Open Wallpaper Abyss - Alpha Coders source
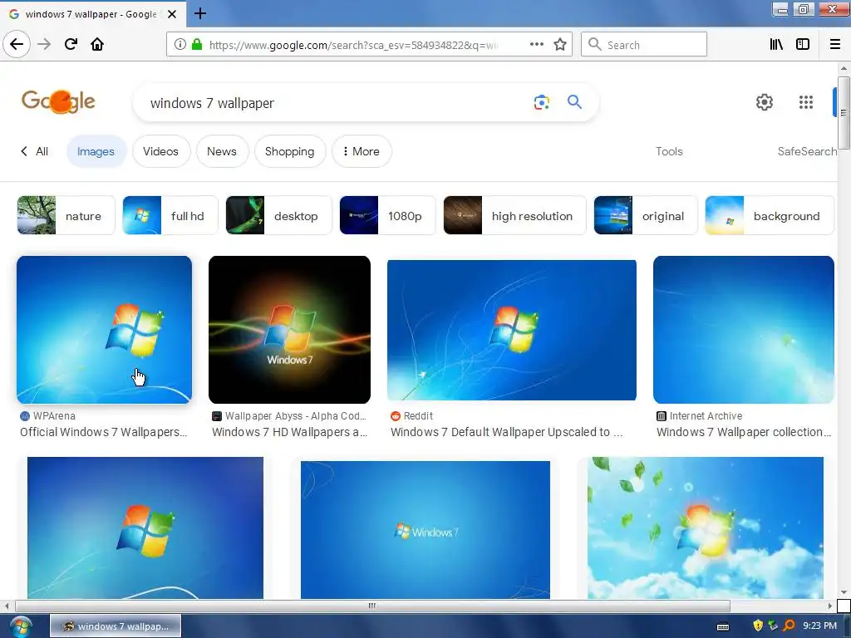The width and height of the screenshot is (851, 638). click(296, 416)
